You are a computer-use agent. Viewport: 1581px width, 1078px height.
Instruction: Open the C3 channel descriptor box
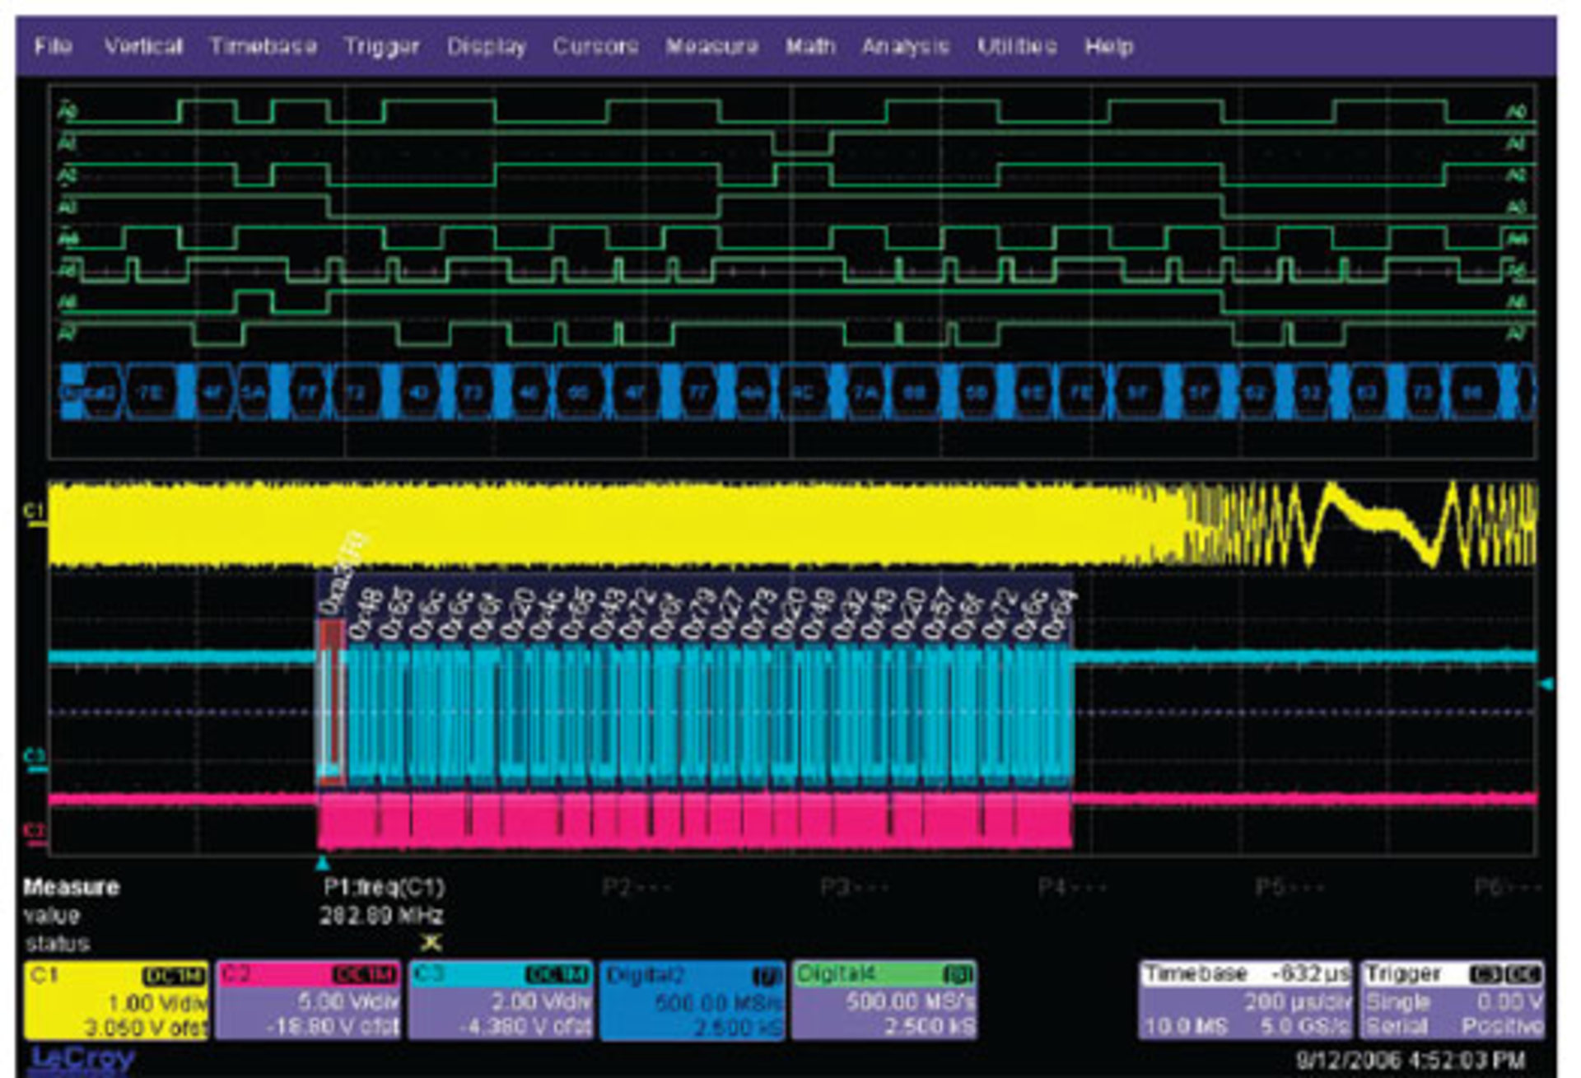tap(501, 1000)
